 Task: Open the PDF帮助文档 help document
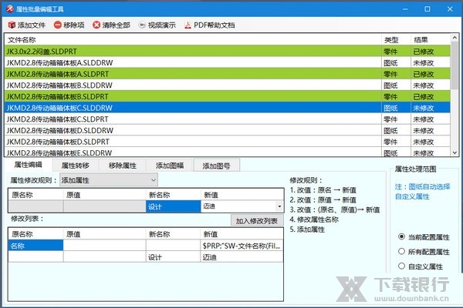[210, 25]
